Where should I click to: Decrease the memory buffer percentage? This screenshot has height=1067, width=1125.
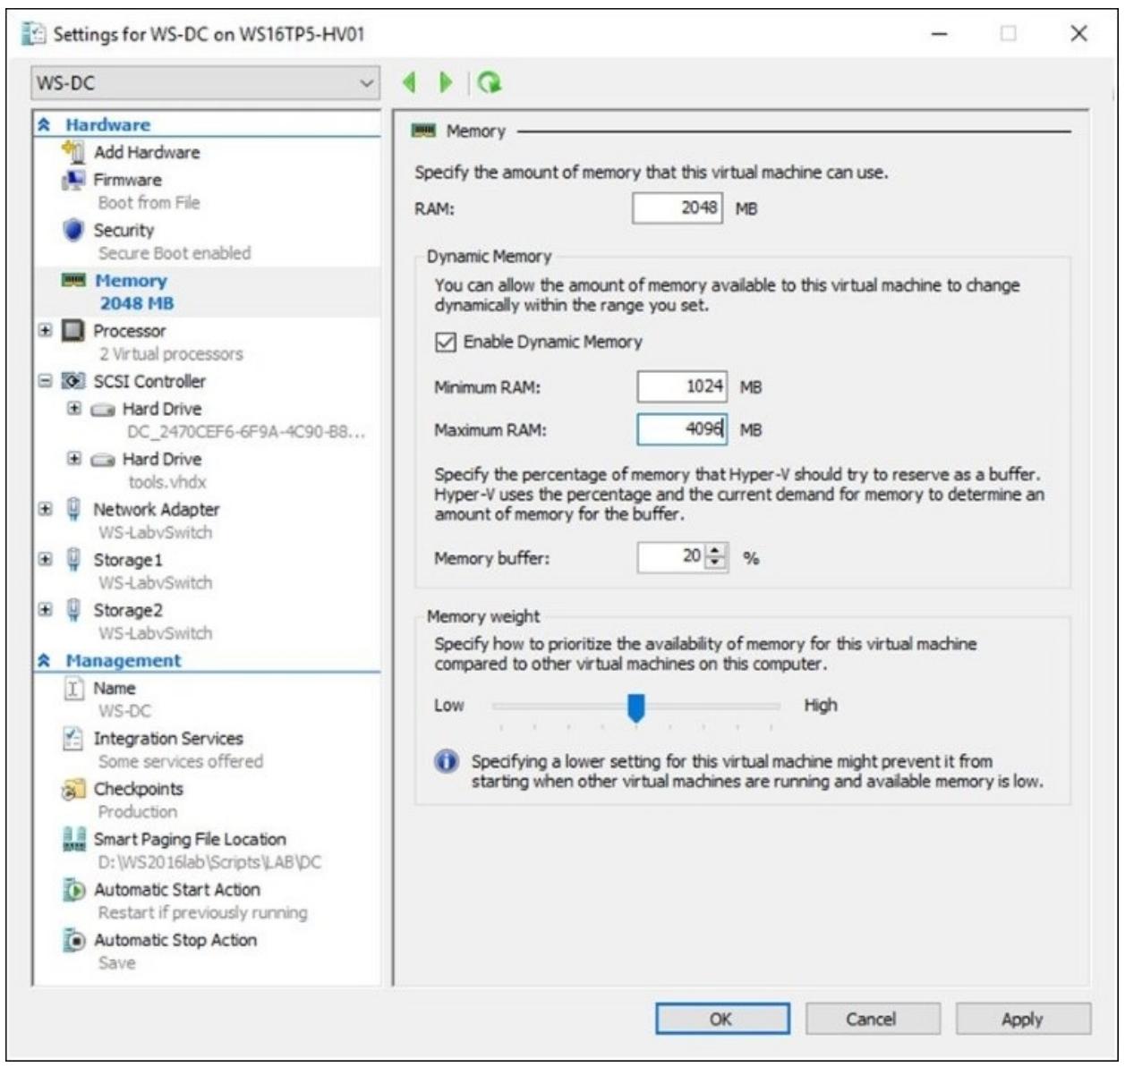[x=717, y=563]
